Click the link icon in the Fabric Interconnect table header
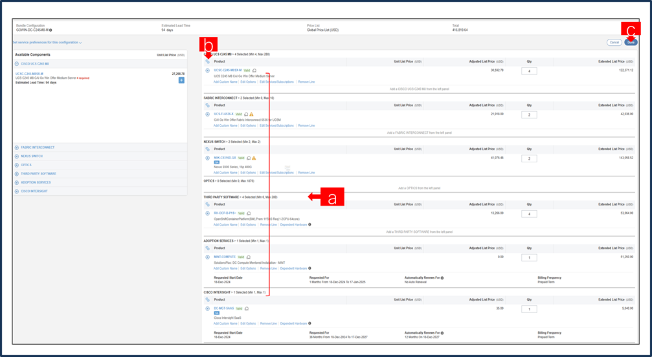 tap(207, 105)
